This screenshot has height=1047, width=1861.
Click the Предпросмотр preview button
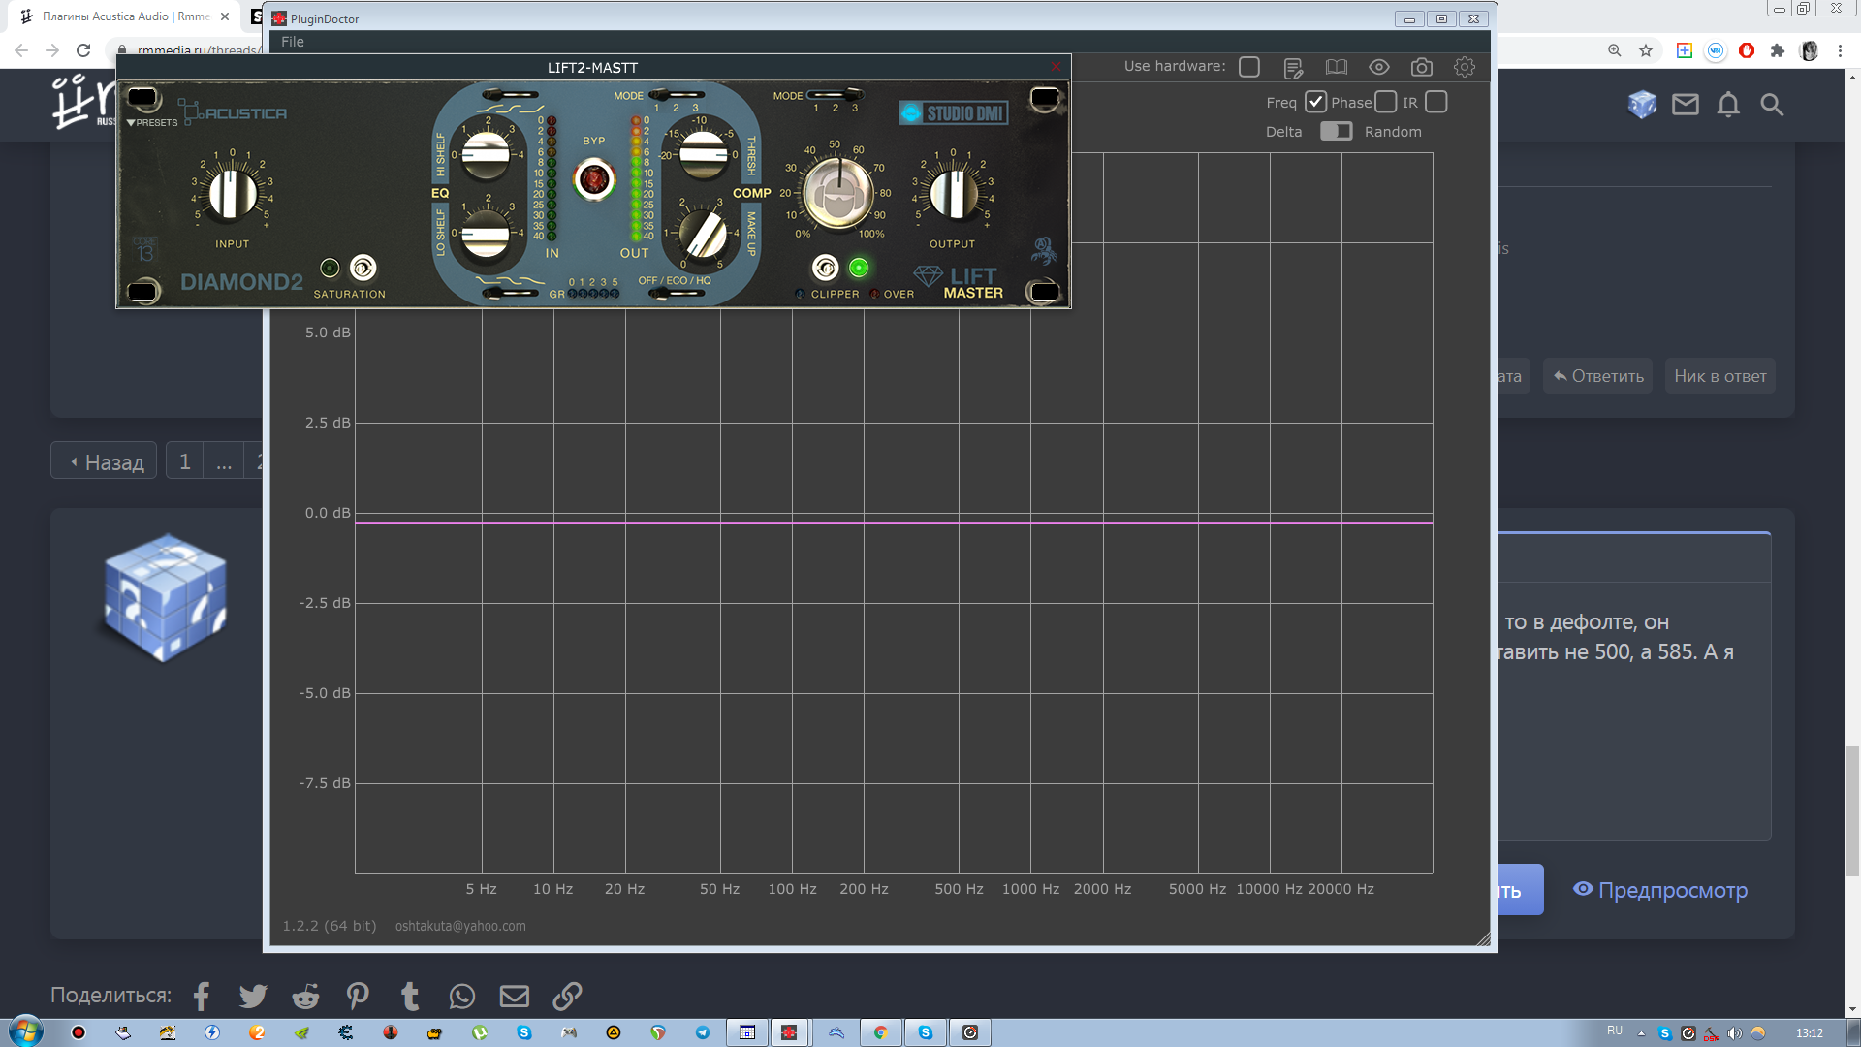1660,890
